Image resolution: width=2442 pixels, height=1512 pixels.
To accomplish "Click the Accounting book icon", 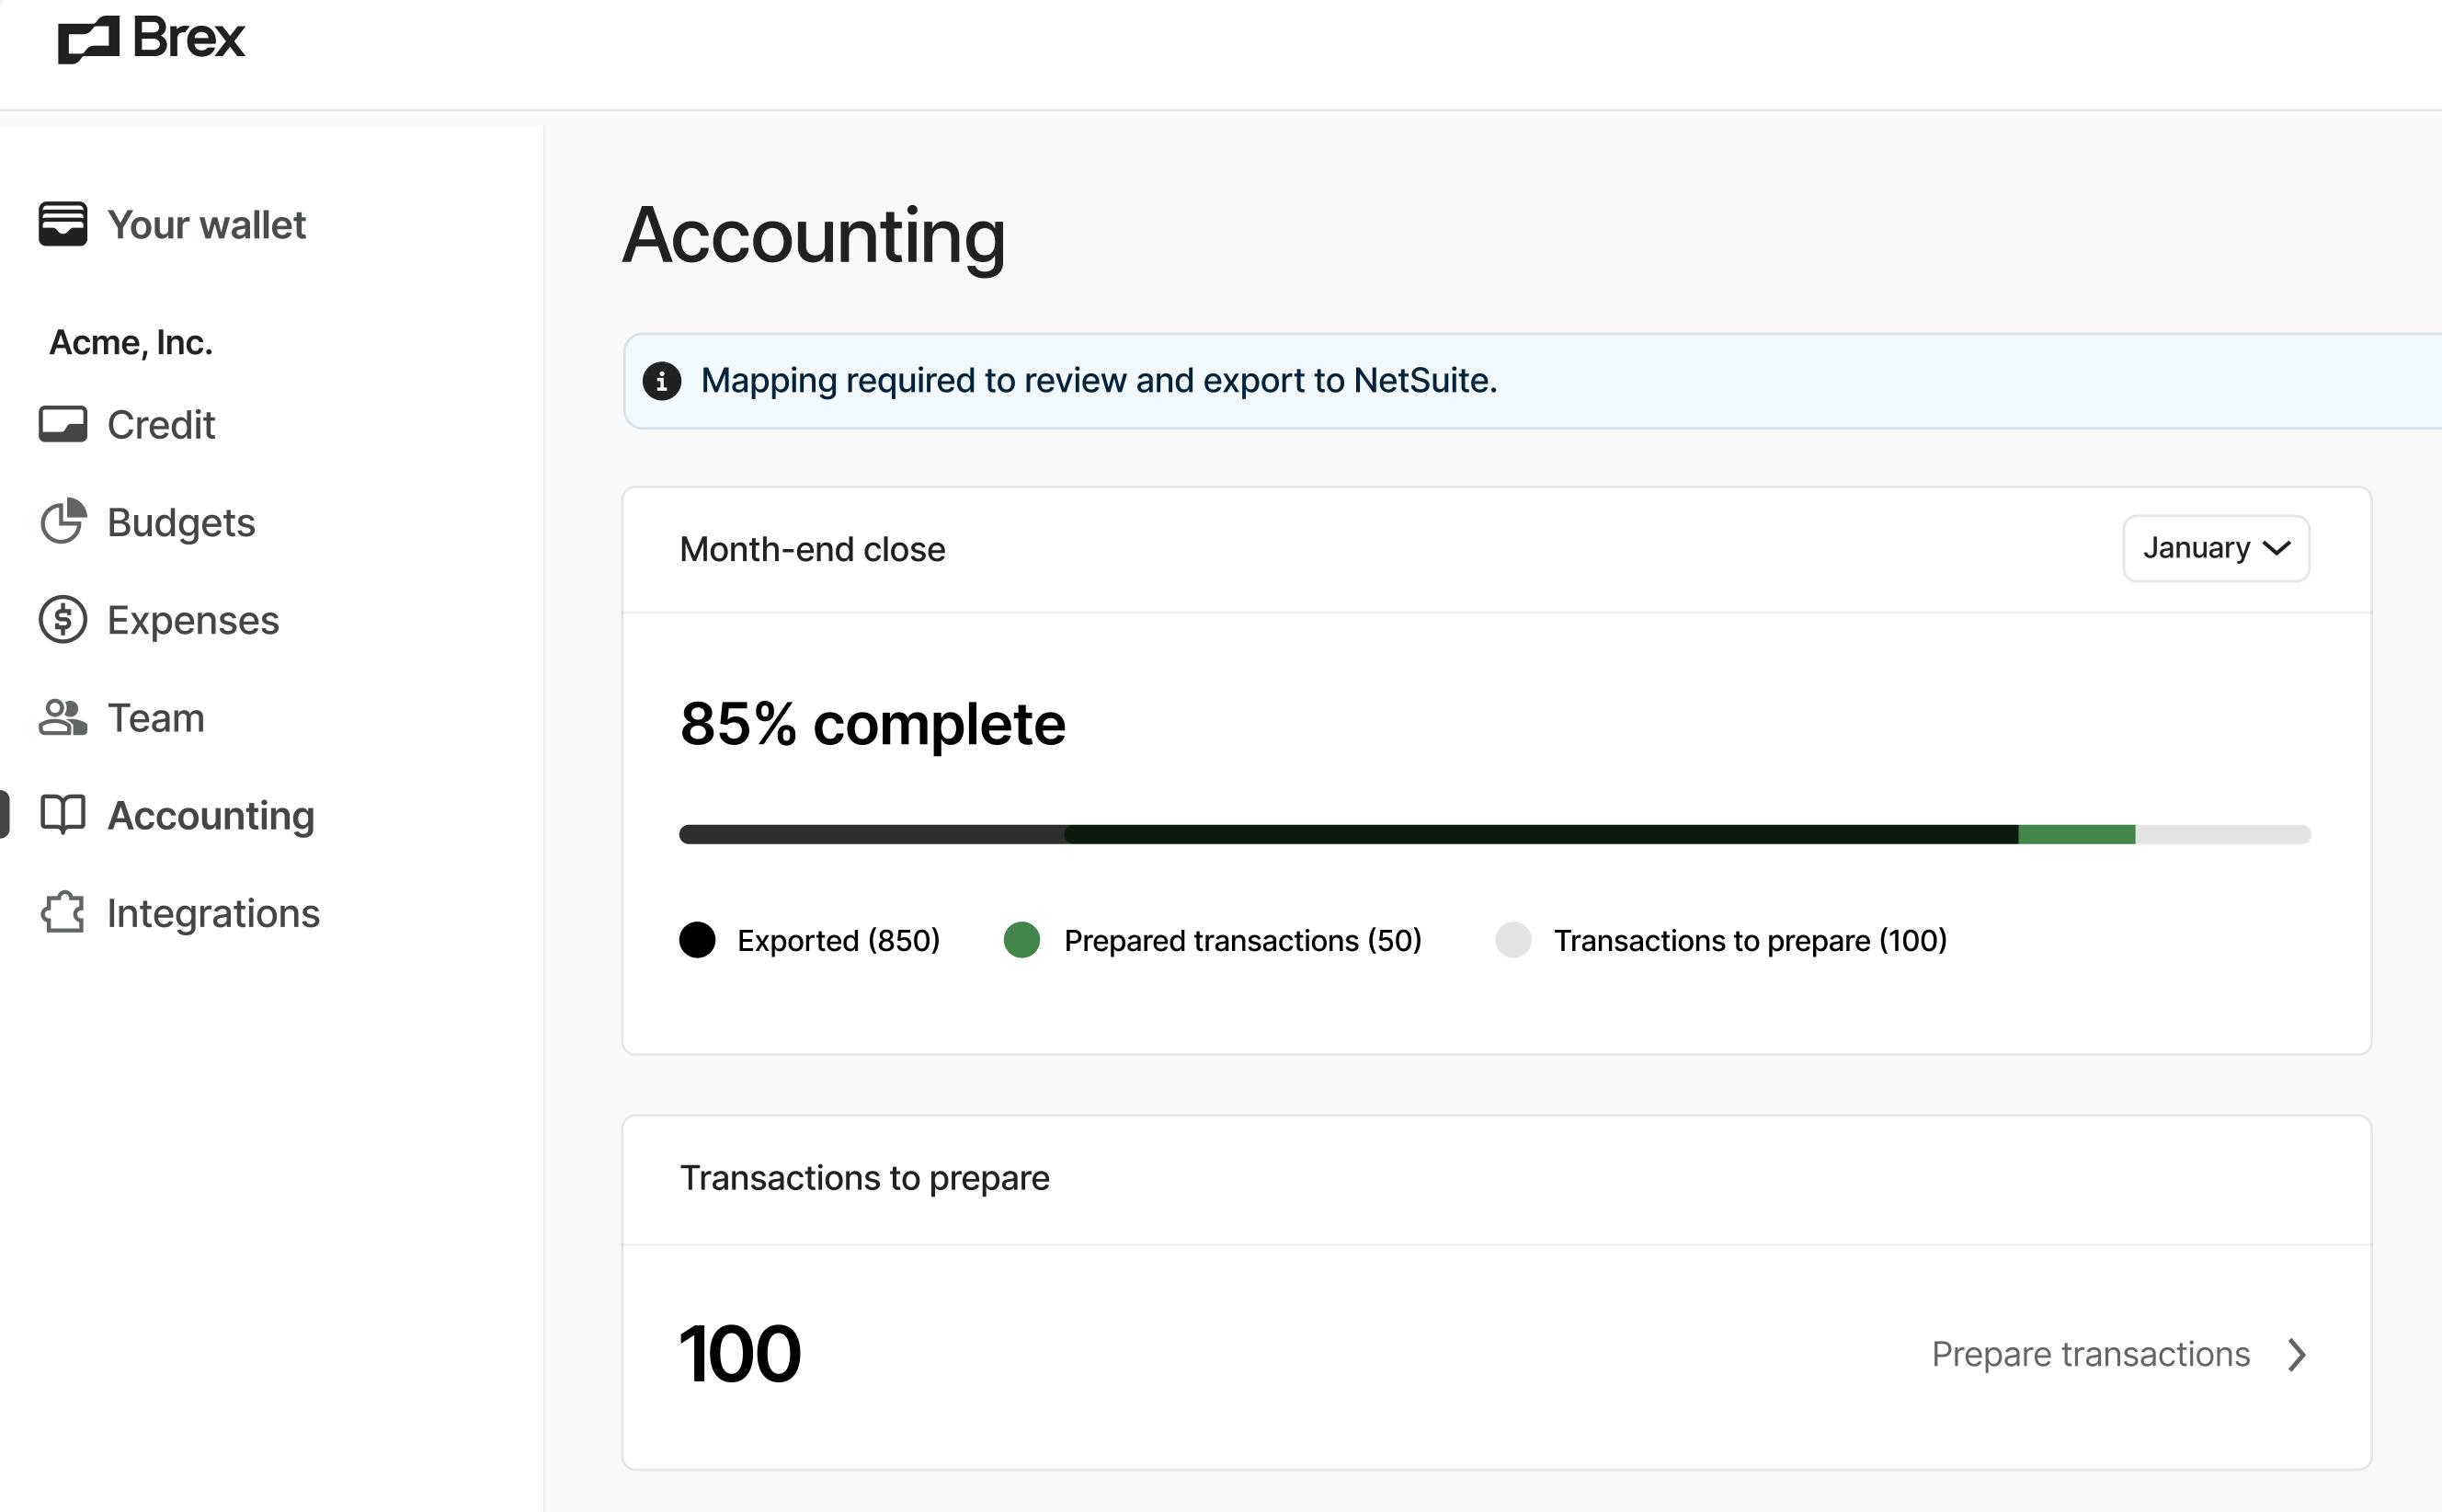I will (x=63, y=815).
